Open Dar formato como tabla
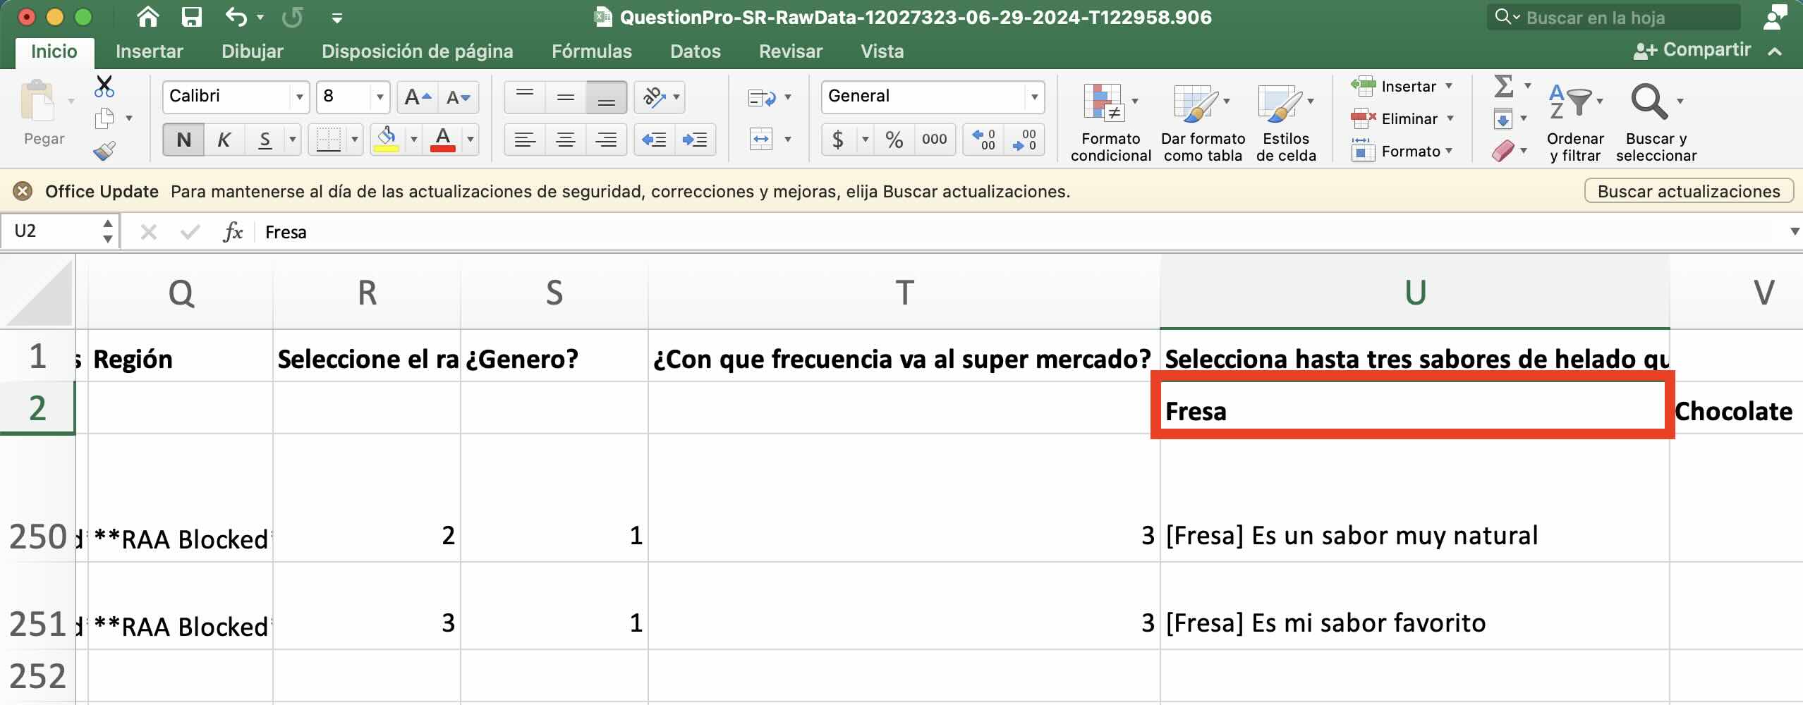This screenshot has height=705, width=1803. tap(1203, 122)
